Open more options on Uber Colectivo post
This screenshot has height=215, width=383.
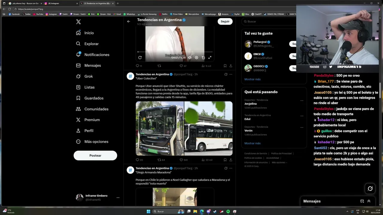tap(231, 74)
